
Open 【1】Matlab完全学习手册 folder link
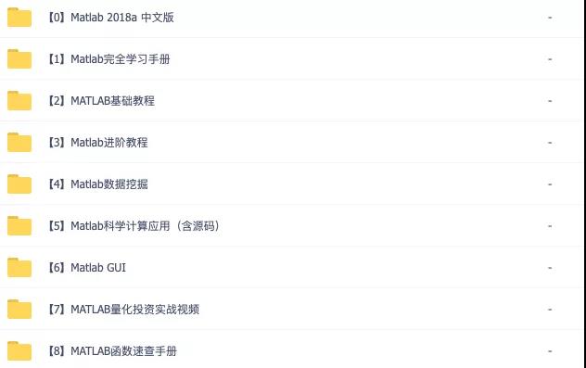[x=109, y=59]
